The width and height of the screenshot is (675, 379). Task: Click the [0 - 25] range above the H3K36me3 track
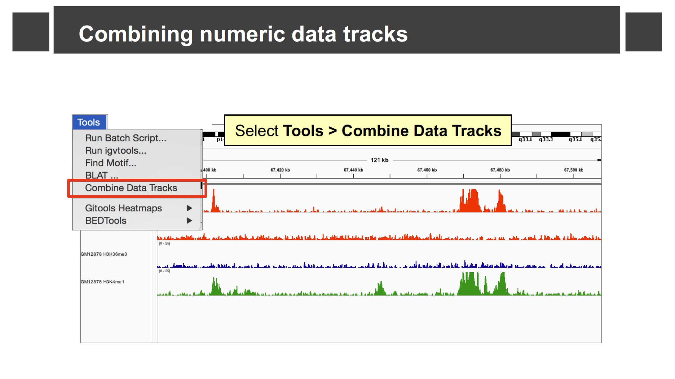(164, 243)
